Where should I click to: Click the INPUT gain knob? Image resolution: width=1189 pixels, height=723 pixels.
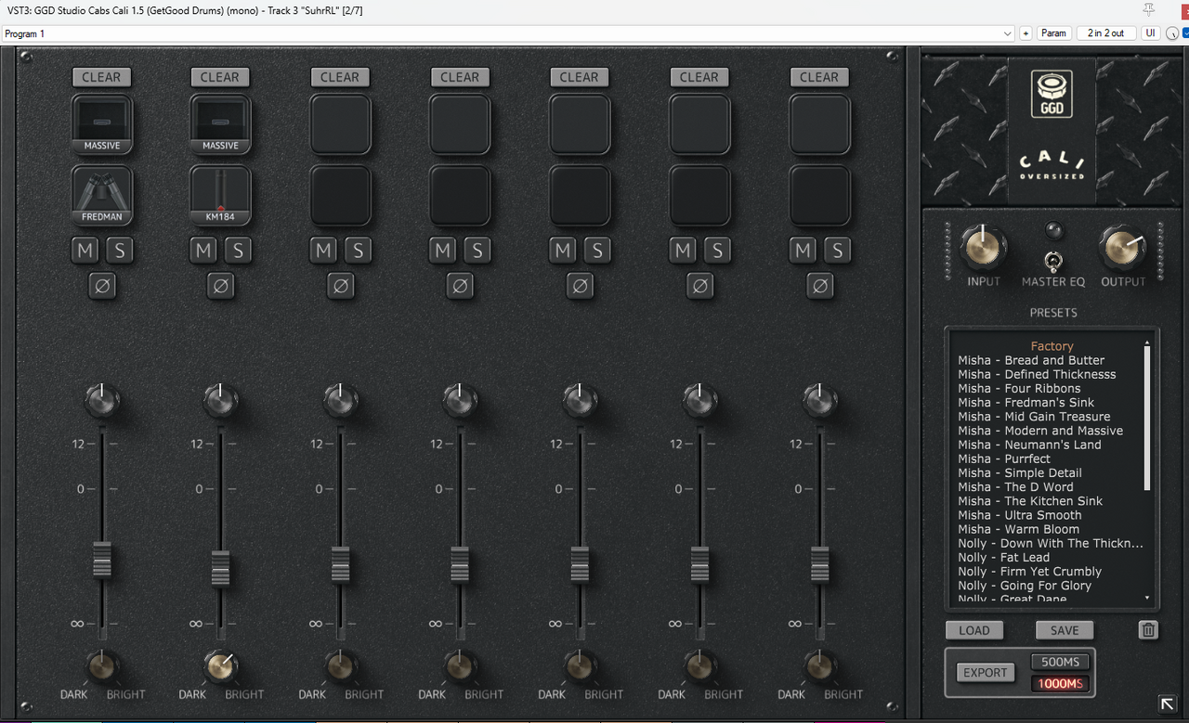[x=983, y=246]
